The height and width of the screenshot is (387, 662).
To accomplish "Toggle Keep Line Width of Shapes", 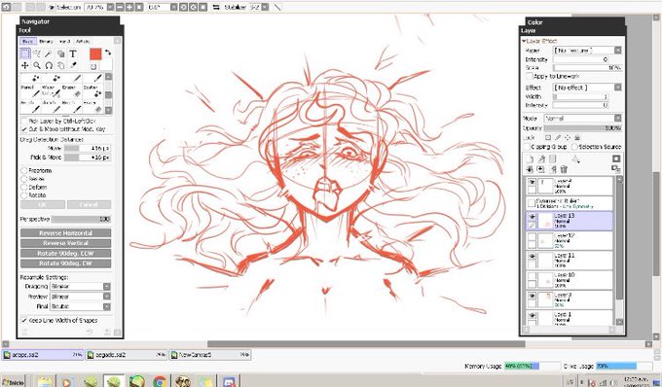I will click(x=24, y=320).
